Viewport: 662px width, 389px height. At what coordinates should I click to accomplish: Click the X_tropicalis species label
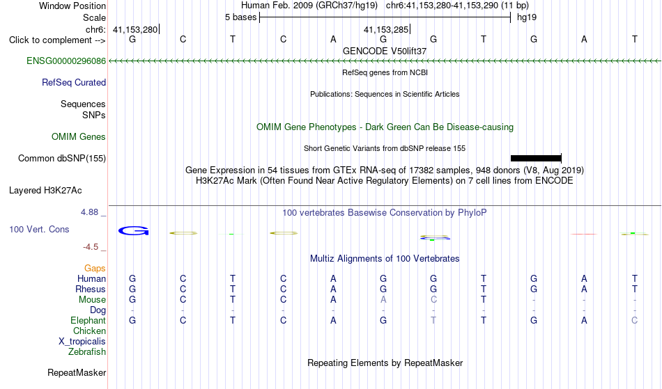pyautogui.click(x=82, y=342)
